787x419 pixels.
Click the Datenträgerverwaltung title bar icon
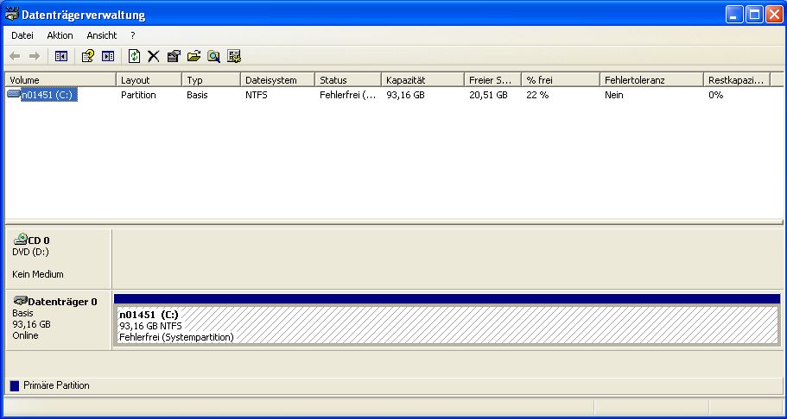pos(11,14)
